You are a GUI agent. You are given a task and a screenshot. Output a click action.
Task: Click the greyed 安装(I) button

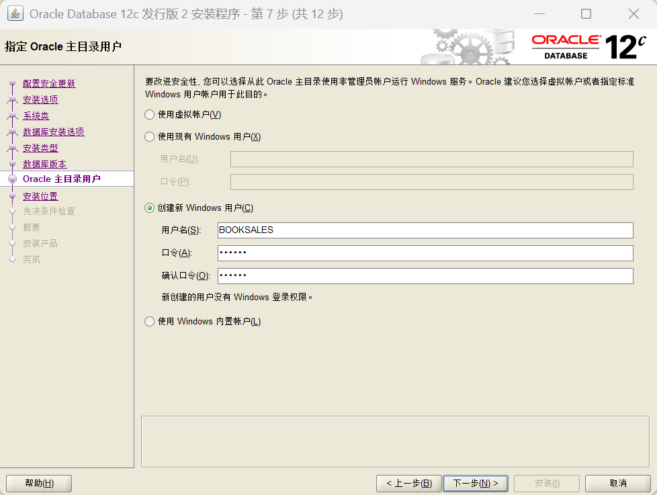(547, 484)
